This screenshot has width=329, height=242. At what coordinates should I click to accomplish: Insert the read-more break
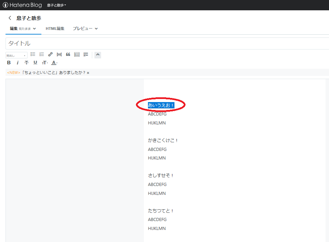point(59,55)
